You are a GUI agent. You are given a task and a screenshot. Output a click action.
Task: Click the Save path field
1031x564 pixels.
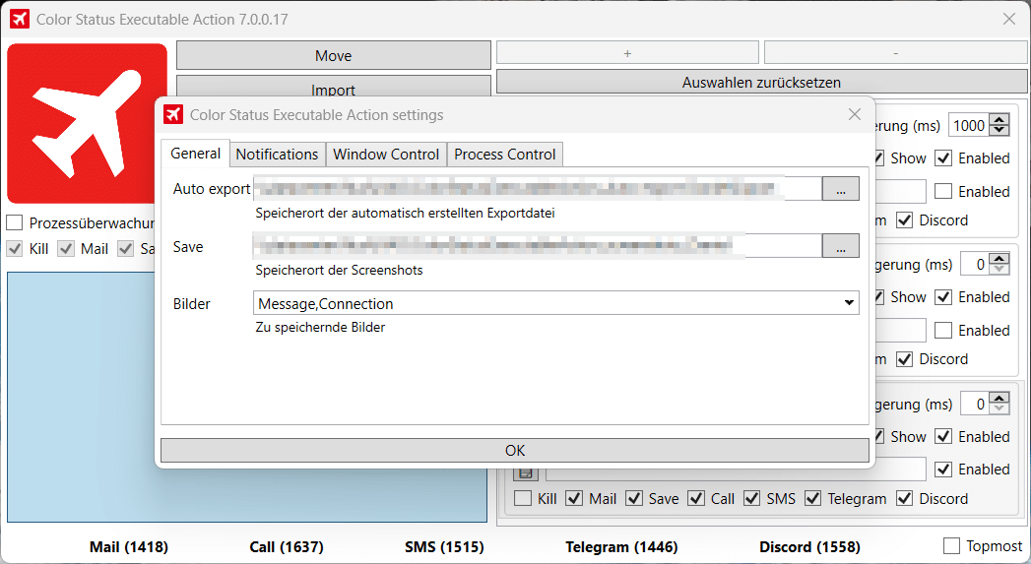(x=538, y=246)
